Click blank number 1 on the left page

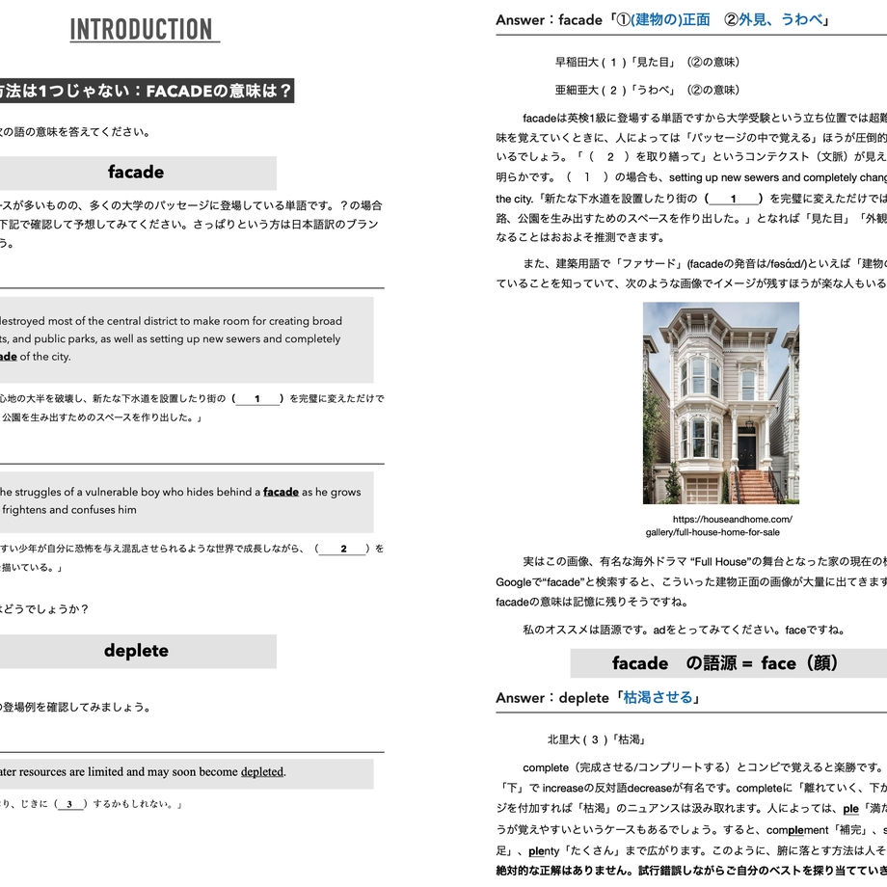tap(257, 399)
